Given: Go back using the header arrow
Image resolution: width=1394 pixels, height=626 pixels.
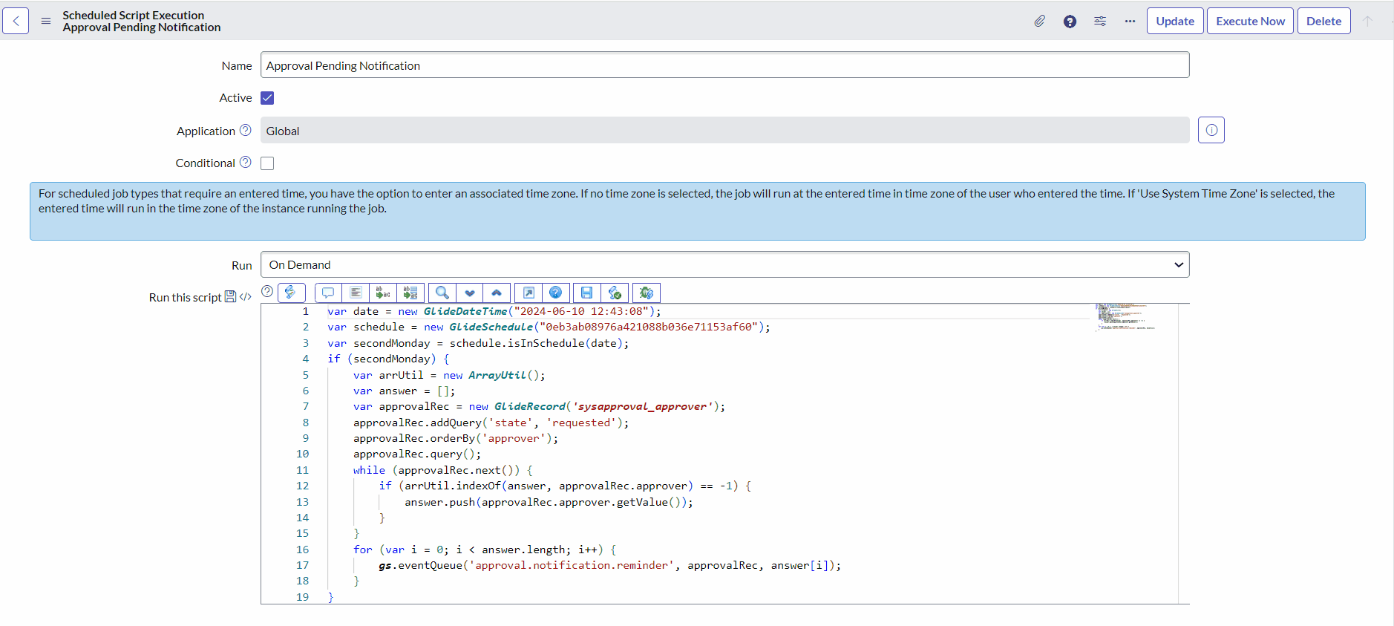Looking at the screenshot, I should click(16, 21).
